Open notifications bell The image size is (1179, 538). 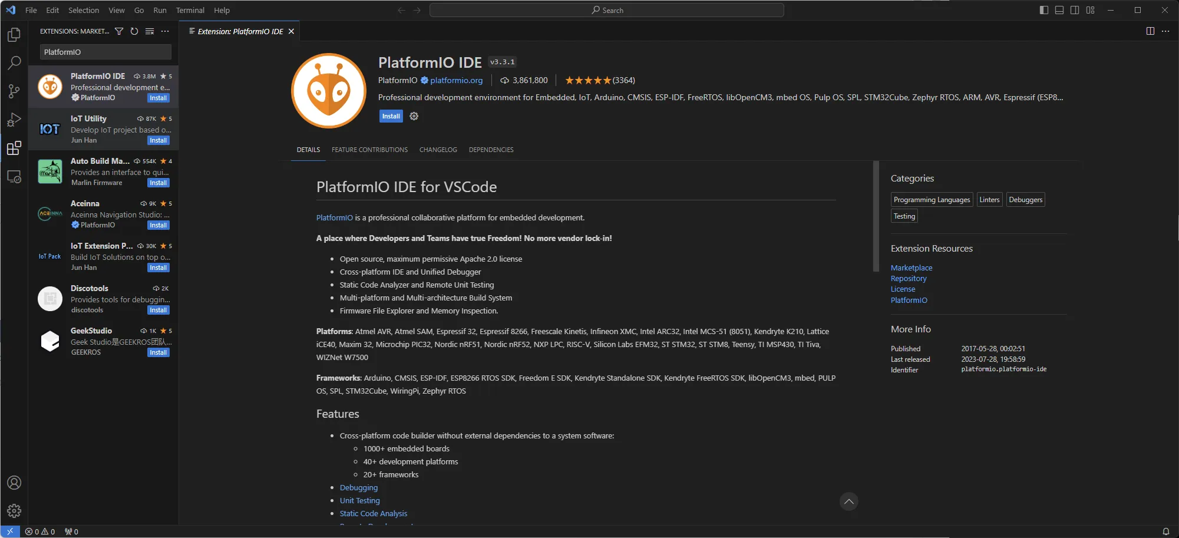pyautogui.click(x=1165, y=532)
